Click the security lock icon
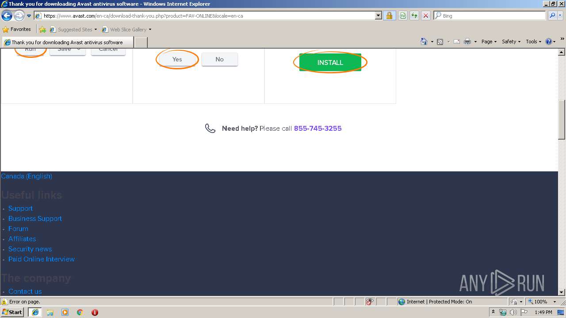The image size is (566, 318). 389,15
